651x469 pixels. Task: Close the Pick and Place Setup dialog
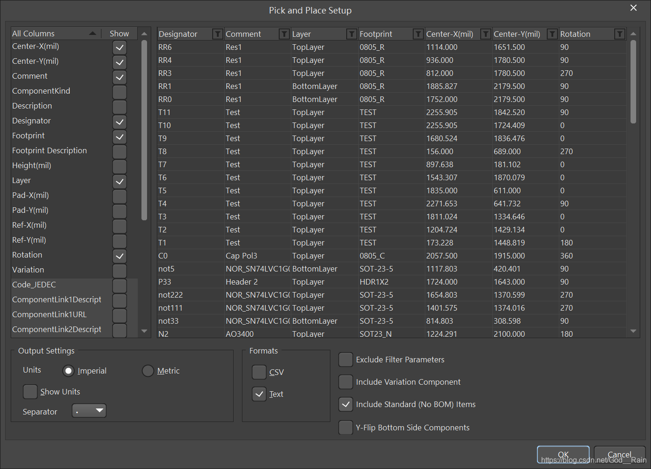(633, 8)
